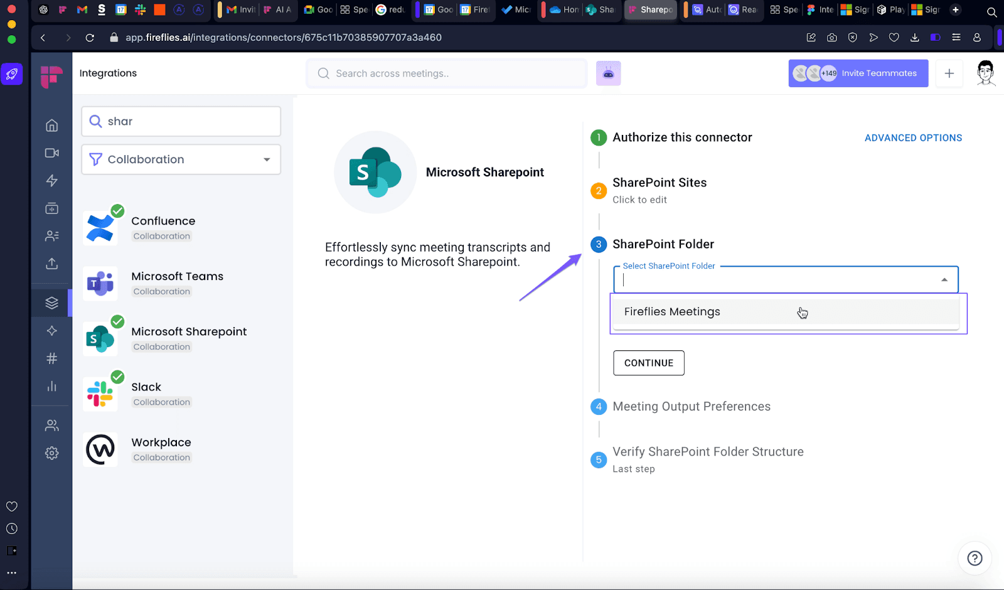Image resolution: width=1004 pixels, height=590 pixels.
Task: Click the 'Click to edit' text
Action: pyautogui.click(x=639, y=200)
